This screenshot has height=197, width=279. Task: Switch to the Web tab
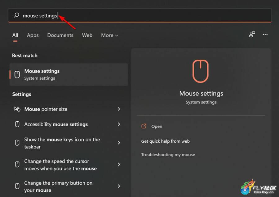pos(87,35)
